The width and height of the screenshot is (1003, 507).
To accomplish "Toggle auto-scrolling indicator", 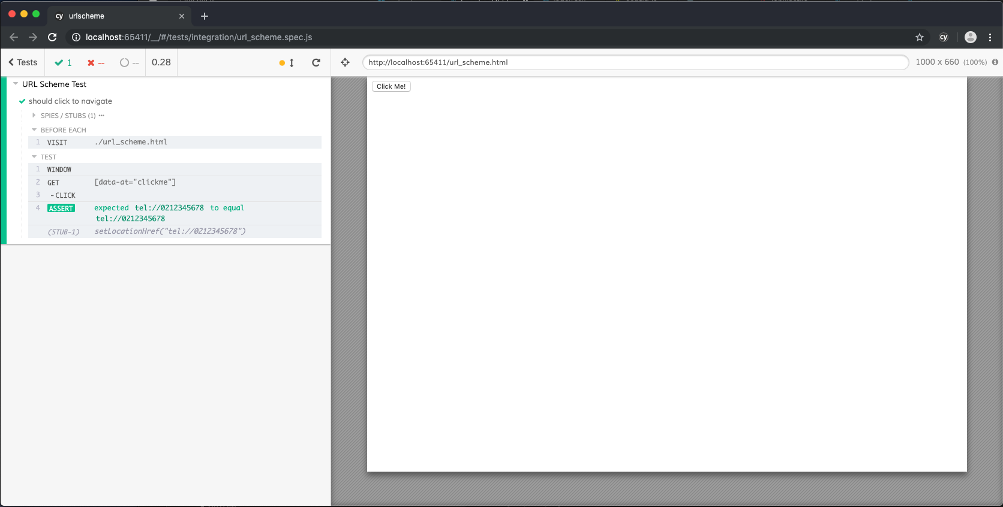I will (287, 63).
